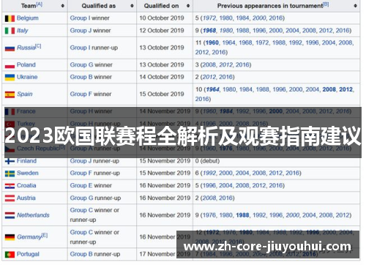Open the 2012 link in Ukraine row

(x=209, y=77)
